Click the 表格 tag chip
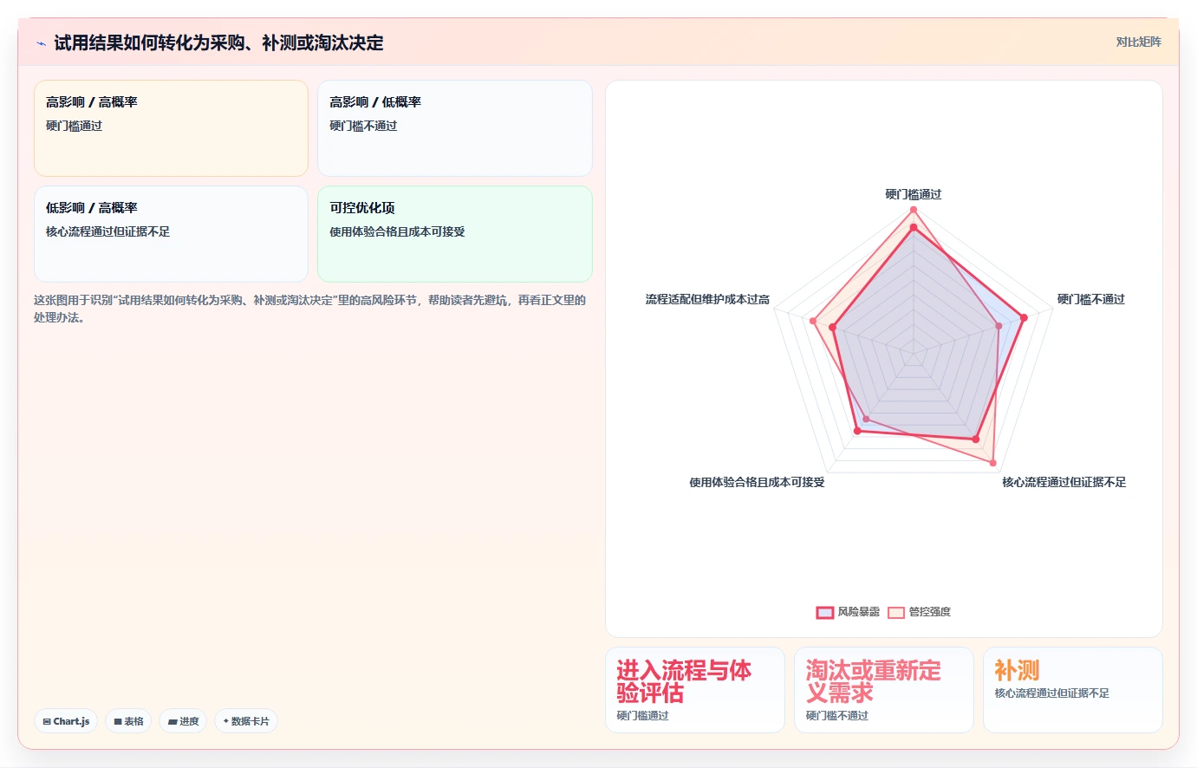 click(x=128, y=721)
